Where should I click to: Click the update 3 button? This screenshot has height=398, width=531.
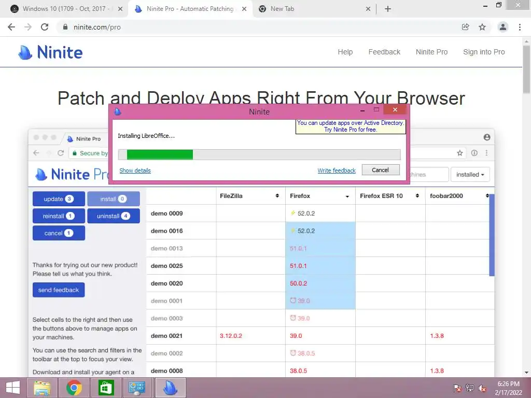[x=59, y=198]
